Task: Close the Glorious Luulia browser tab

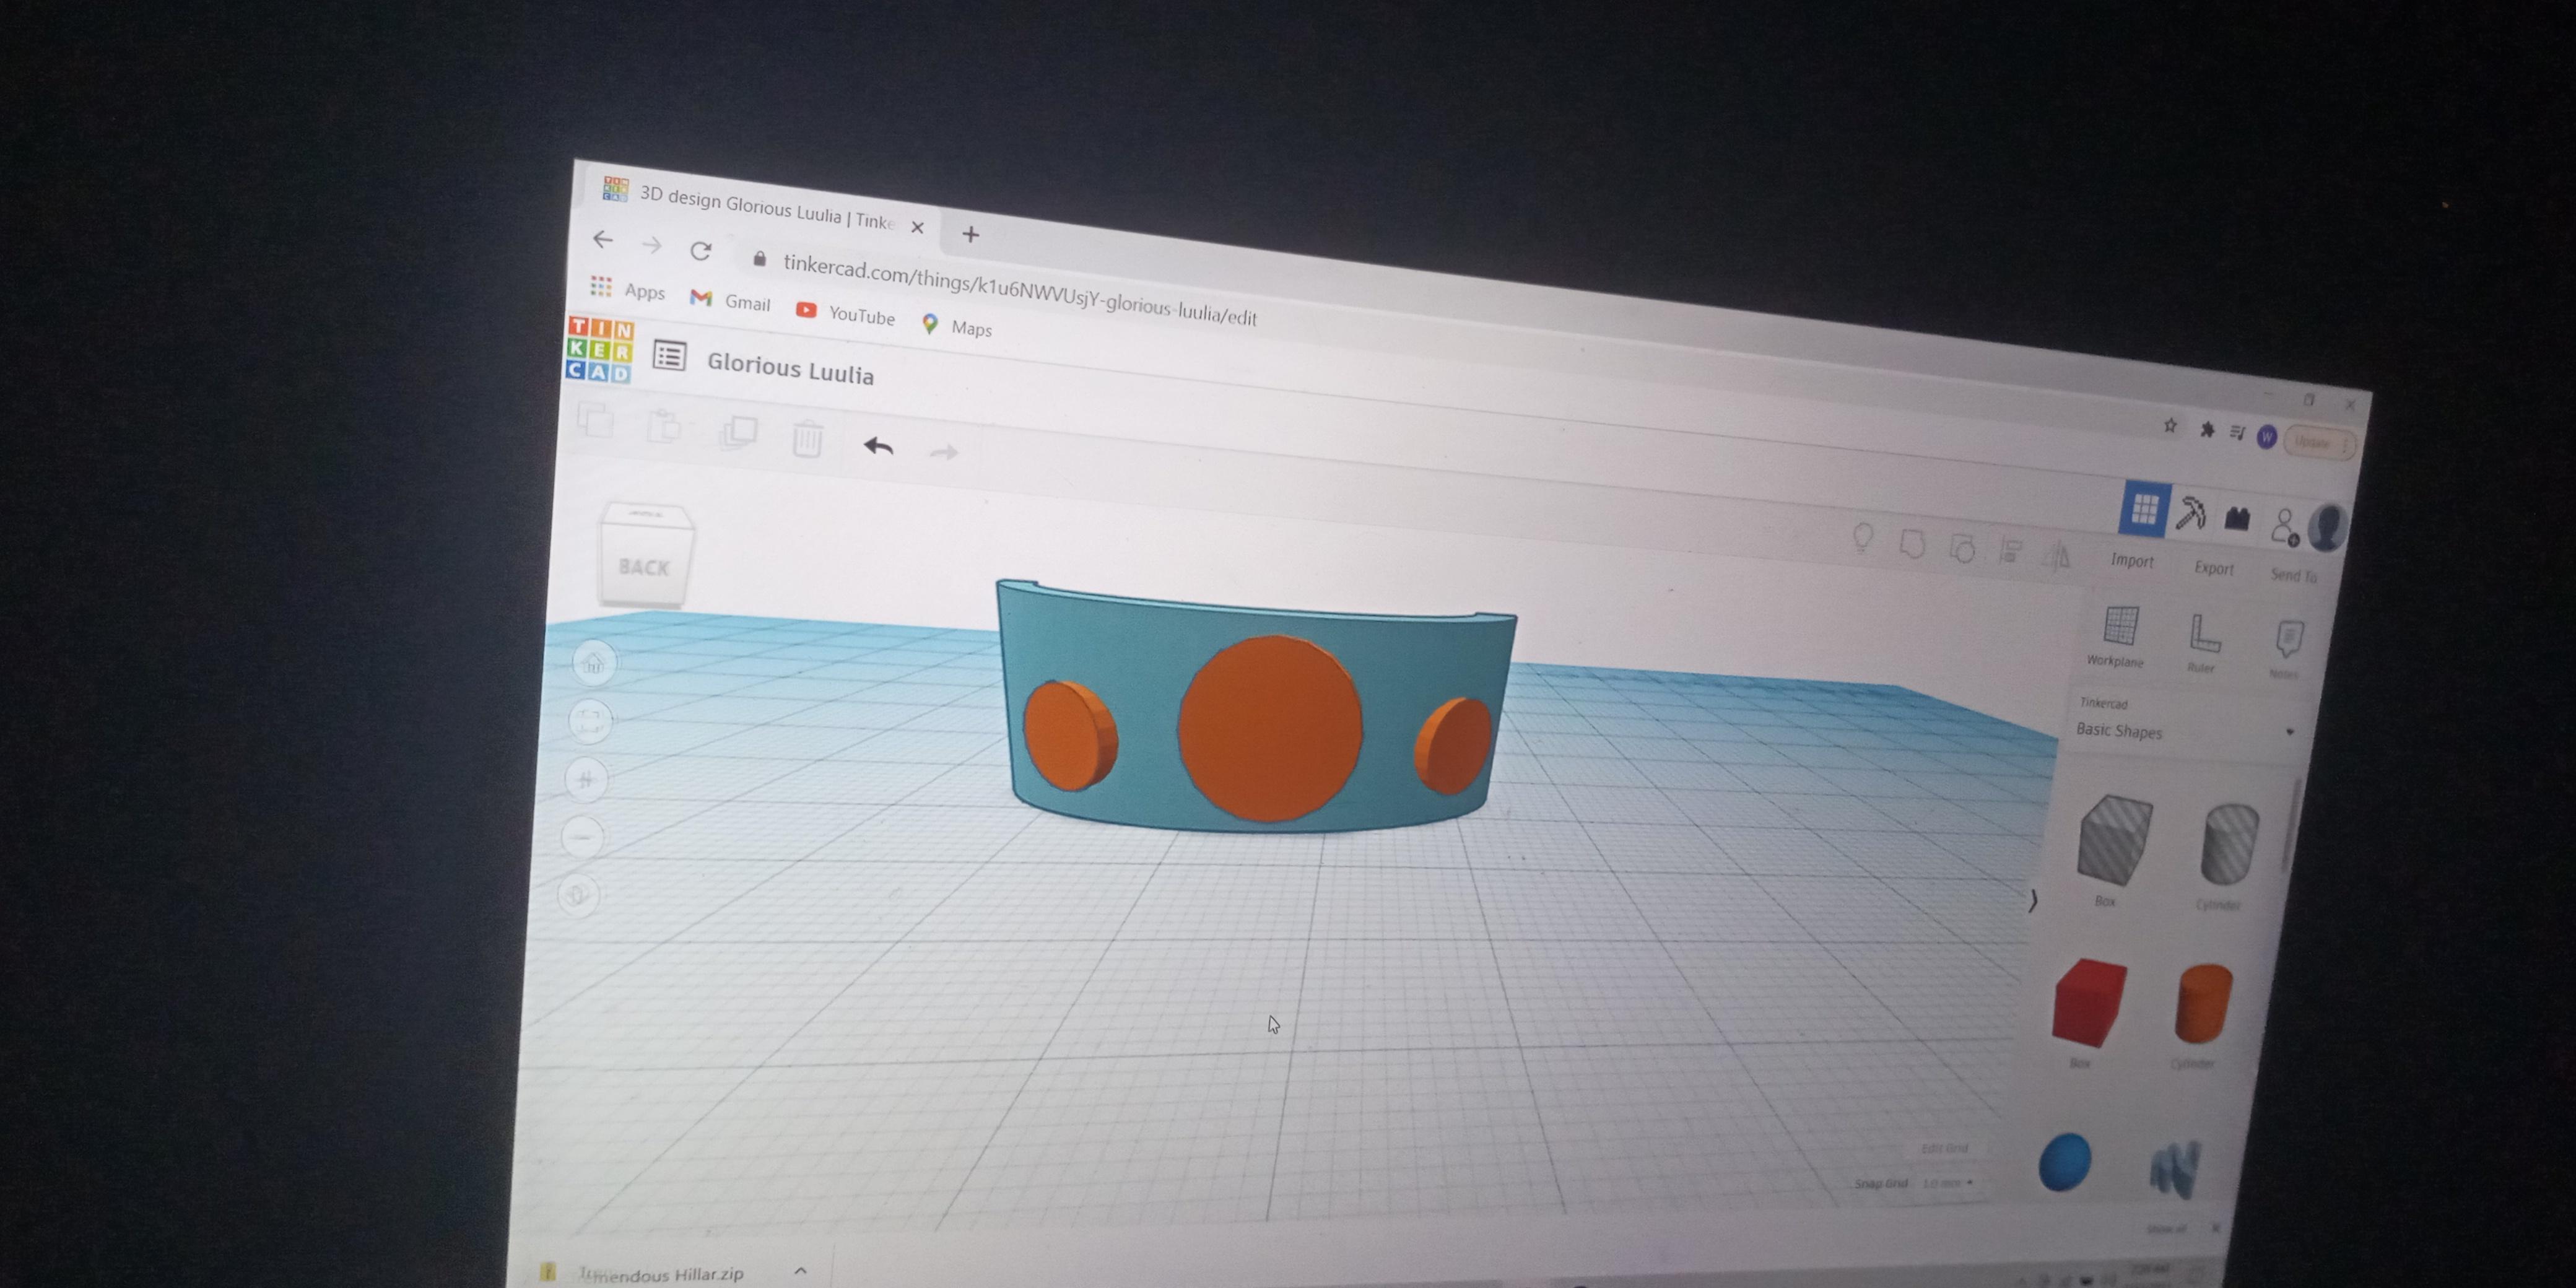Action: (x=917, y=227)
